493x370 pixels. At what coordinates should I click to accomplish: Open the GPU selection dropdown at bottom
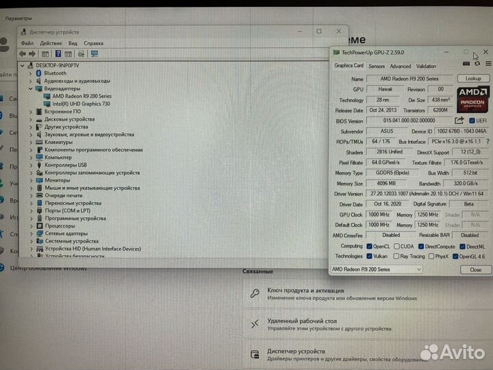tap(377, 269)
